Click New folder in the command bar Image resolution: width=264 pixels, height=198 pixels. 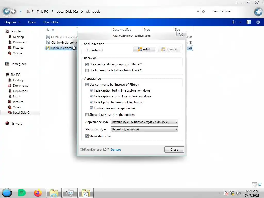[51, 22]
